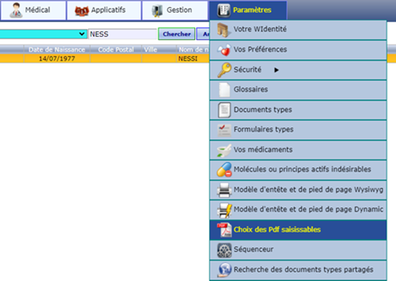Image resolution: width=396 pixels, height=281 pixels.
Task: Expand the Sécurité submenu arrow
Action: coord(276,70)
